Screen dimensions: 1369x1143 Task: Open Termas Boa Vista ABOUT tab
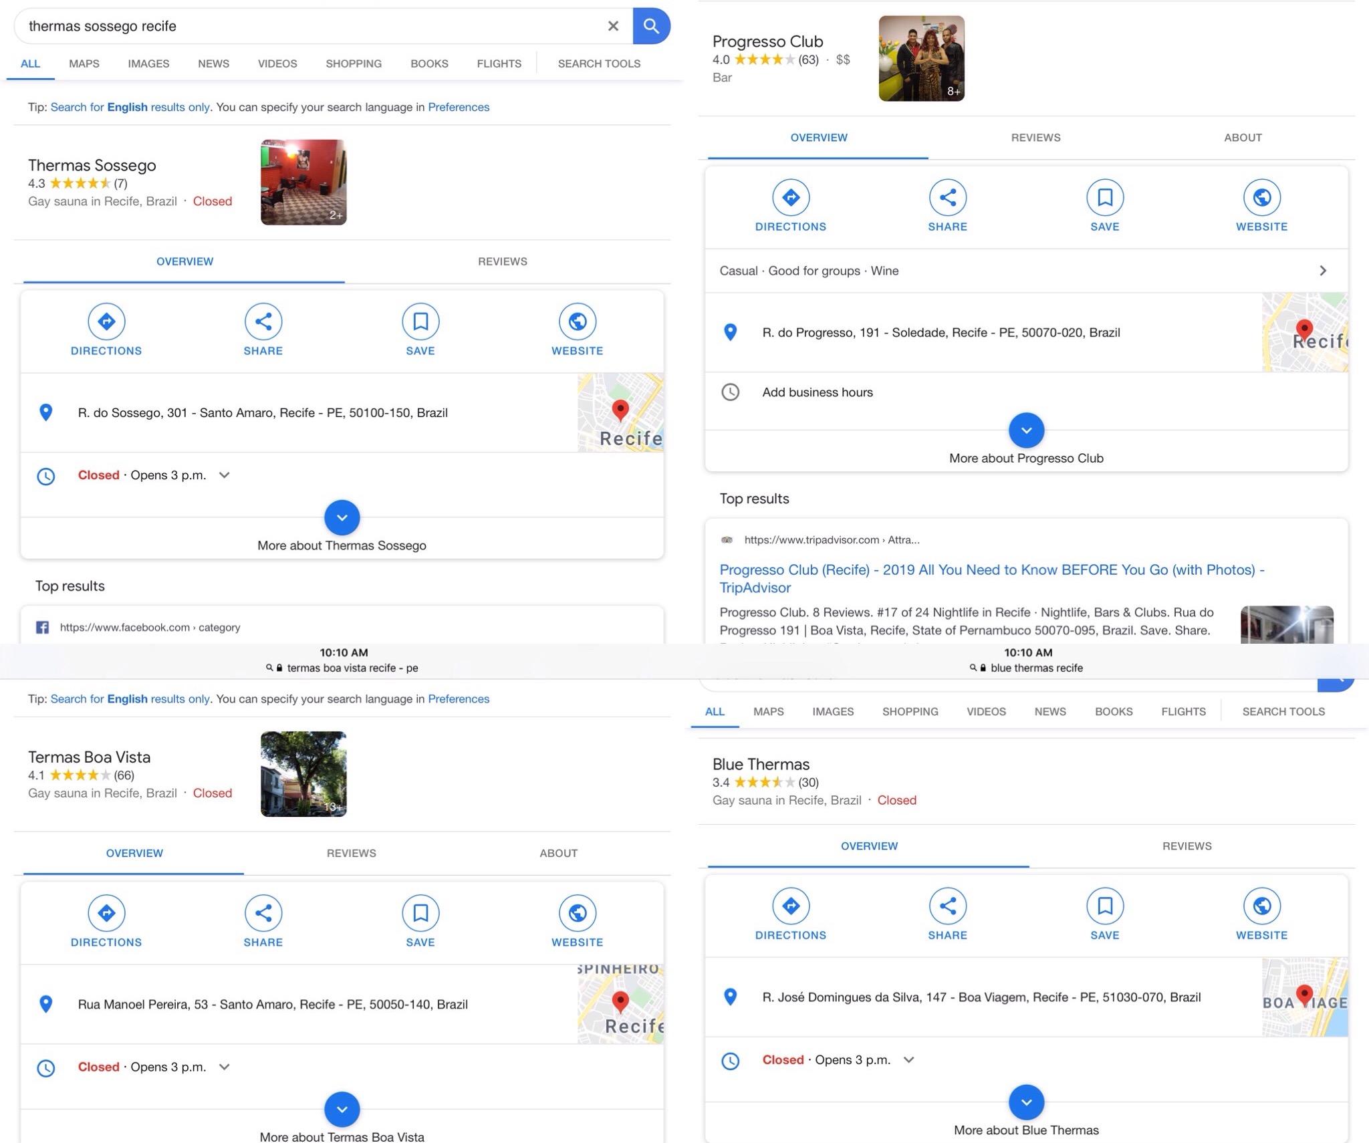coord(559,854)
